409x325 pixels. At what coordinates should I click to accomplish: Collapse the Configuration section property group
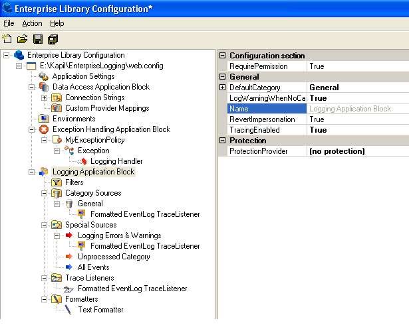pos(222,56)
